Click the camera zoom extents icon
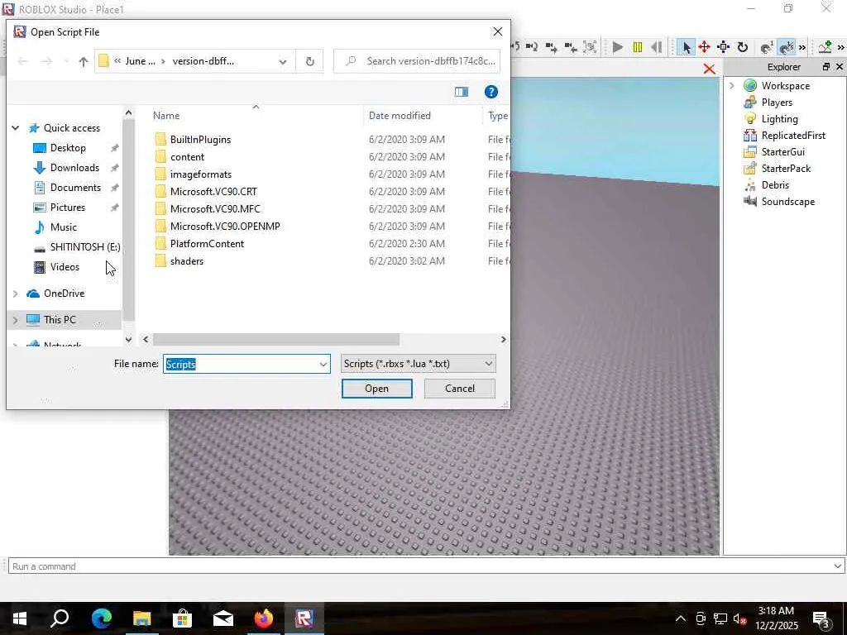This screenshot has height=635, width=847. tap(590, 47)
